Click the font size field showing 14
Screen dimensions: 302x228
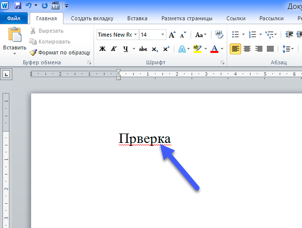(x=150, y=35)
